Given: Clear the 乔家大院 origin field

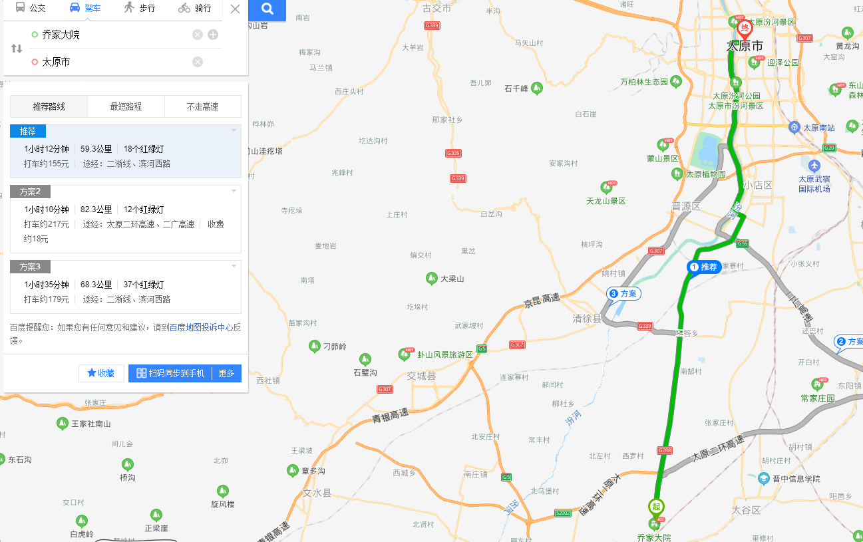Looking at the screenshot, I should pyautogui.click(x=198, y=35).
